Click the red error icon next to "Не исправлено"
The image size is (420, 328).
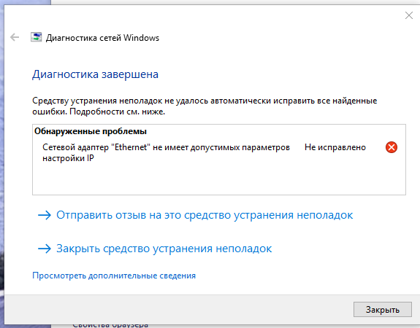tap(392, 147)
